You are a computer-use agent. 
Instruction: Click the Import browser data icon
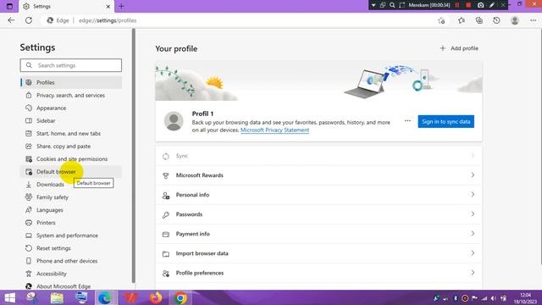click(x=166, y=254)
